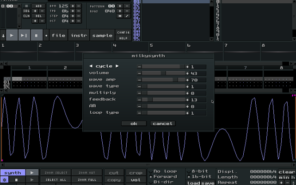This screenshot has height=185, width=296.
Task: Increase loop type with the plus button
Action: [x=187, y=113]
